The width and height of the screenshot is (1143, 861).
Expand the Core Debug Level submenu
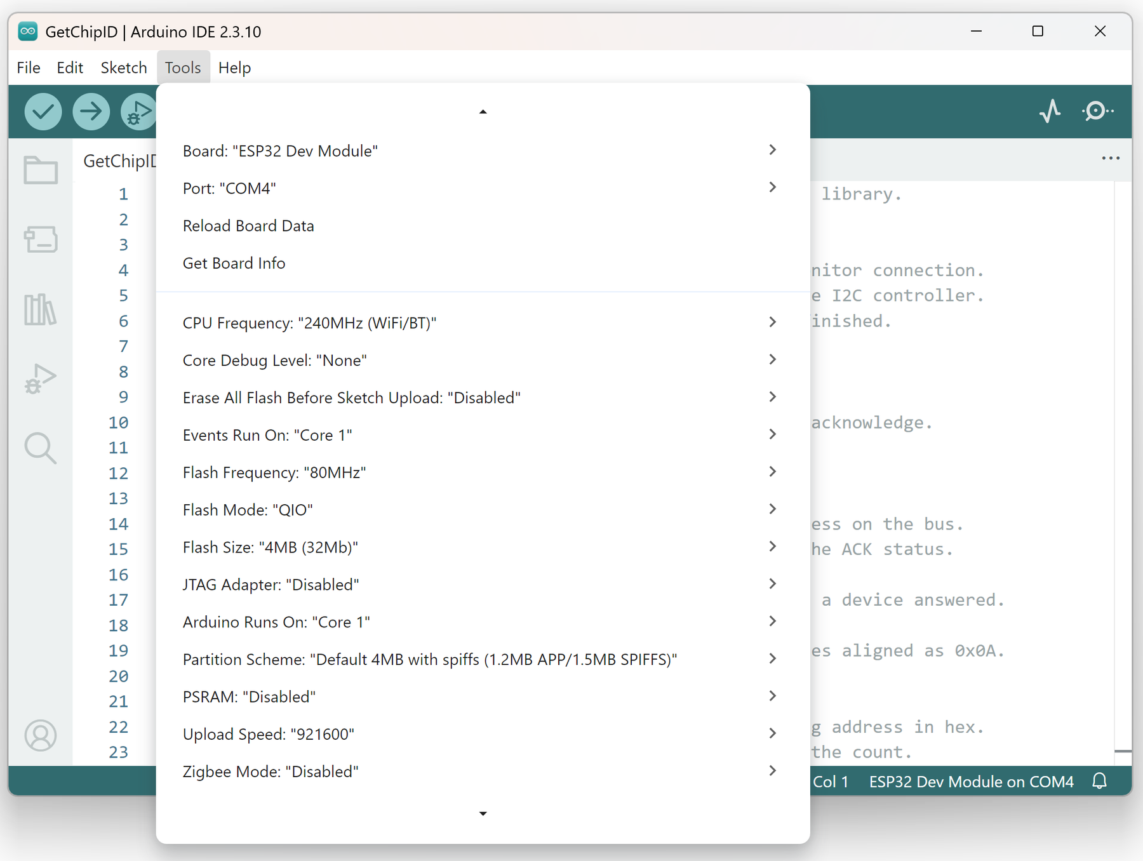tap(483, 361)
